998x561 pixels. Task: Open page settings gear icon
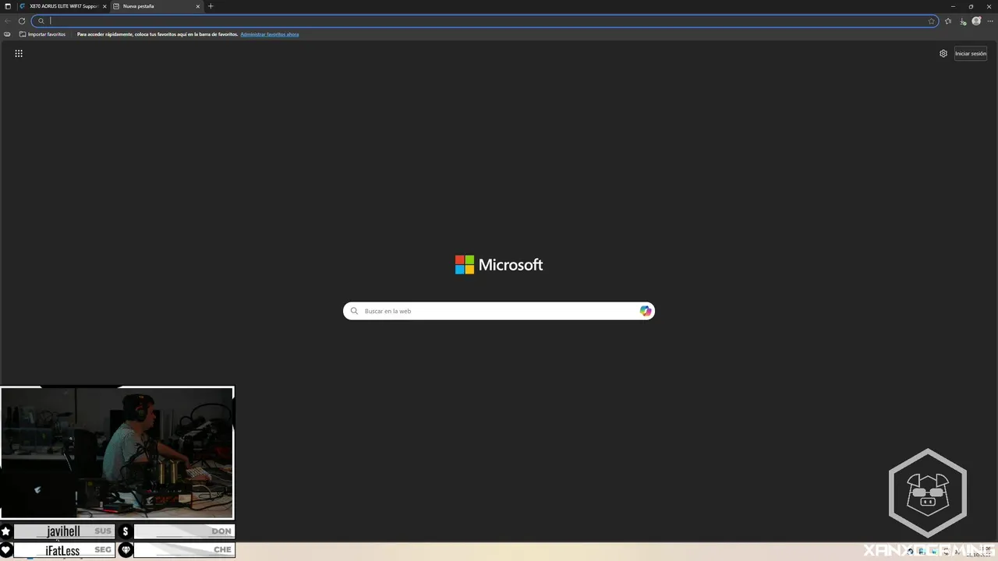[x=943, y=54]
